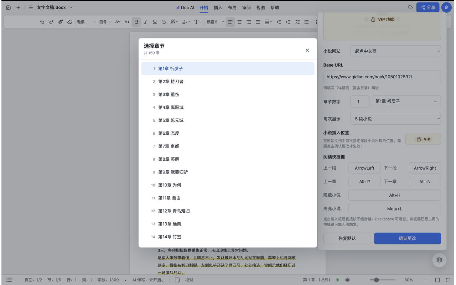Select chapter 第5章 乾元城
Viewport: 456px width, 285px height.
pyautogui.click(x=228, y=120)
